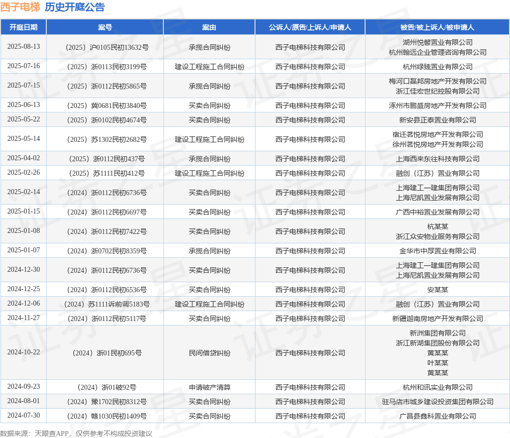This screenshot has width=510, height=438.
Task: Click the 历史开庭公告 heading
Action: pyautogui.click(x=75, y=7)
